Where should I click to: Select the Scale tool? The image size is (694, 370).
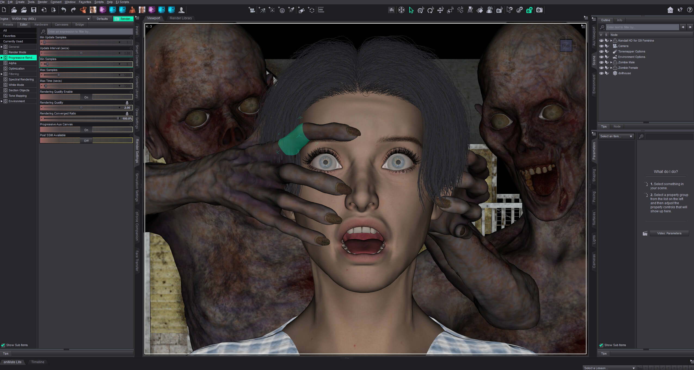pyautogui.click(x=450, y=10)
